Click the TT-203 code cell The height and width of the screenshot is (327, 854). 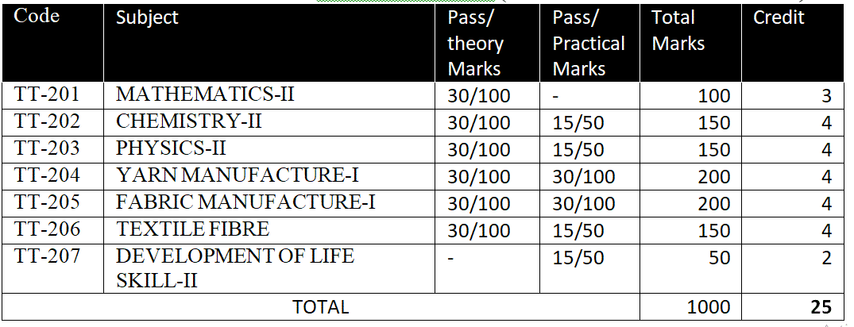coord(52,148)
